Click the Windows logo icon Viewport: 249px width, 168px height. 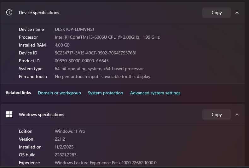[x=9, y=114]
